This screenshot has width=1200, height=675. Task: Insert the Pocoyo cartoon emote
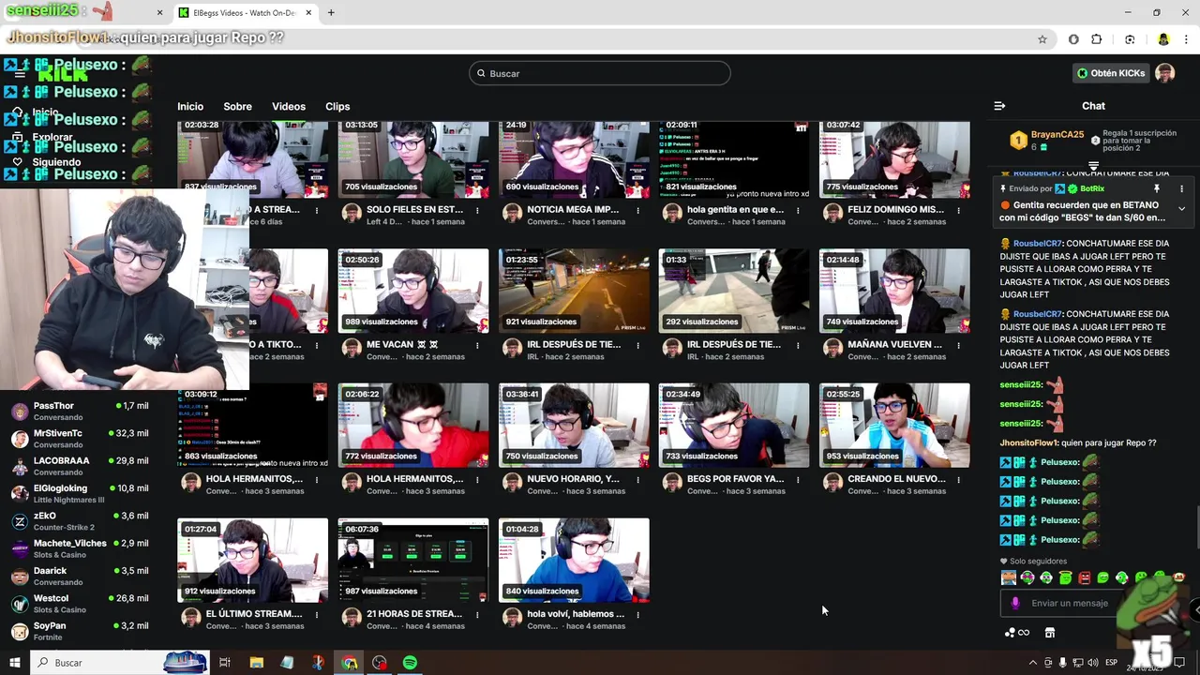[1009, 577]
